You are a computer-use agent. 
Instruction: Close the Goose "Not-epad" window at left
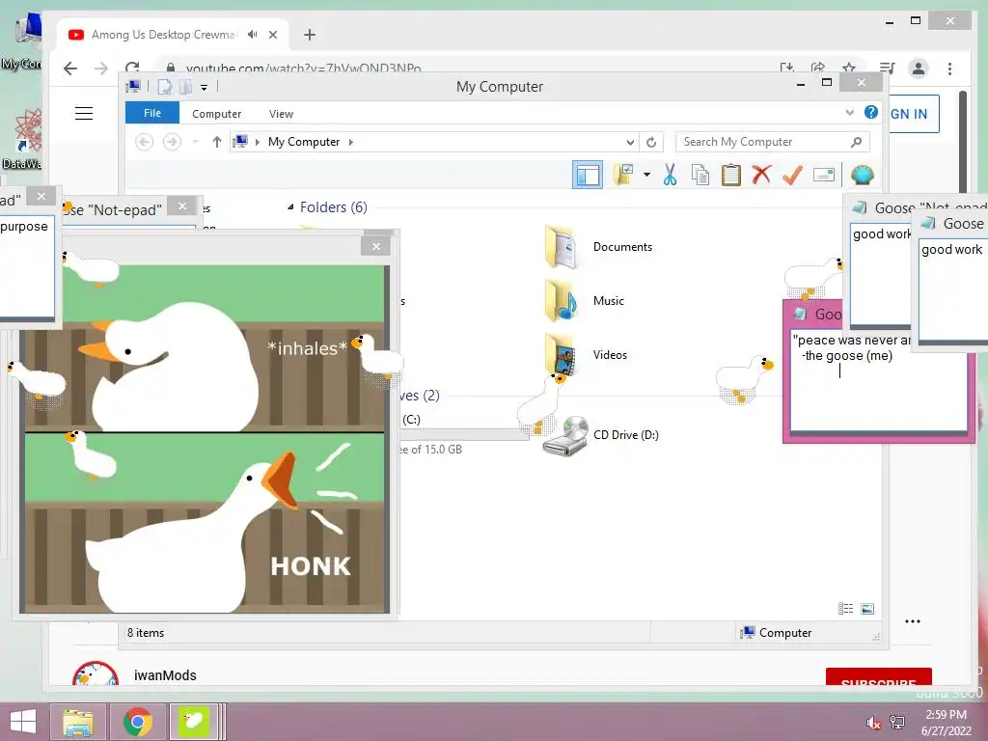[182, 206]
